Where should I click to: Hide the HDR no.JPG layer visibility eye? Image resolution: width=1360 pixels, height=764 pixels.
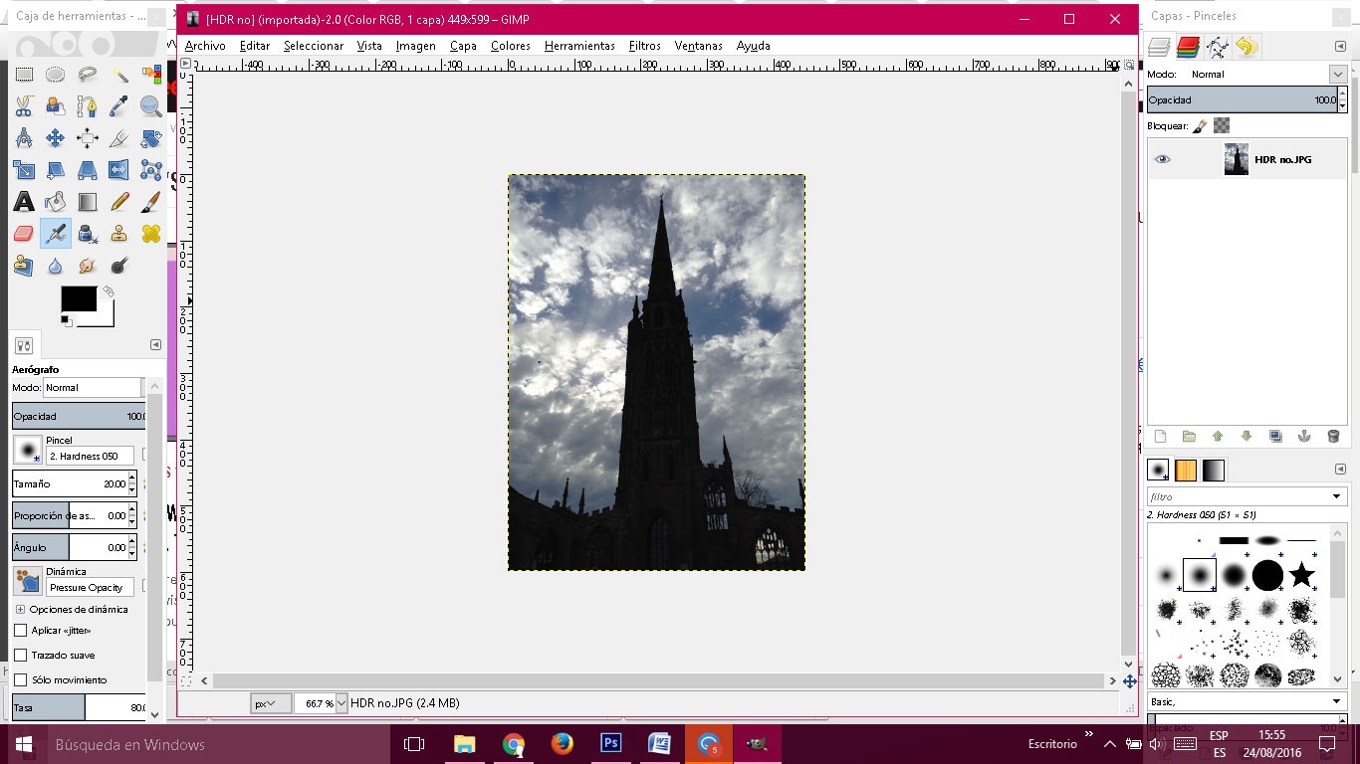(1162, 159)
